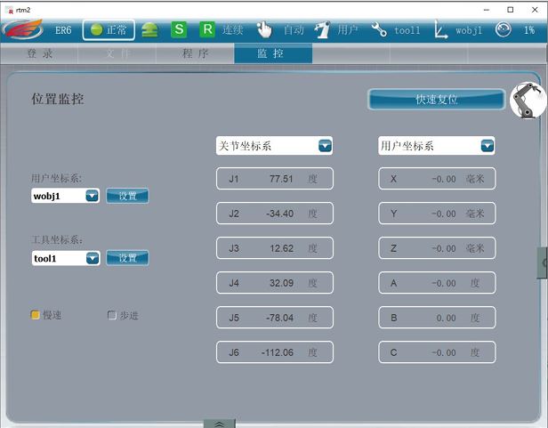Image resolution: width=548 pixels, height=428 pixels.
Task: Click the green R continuous-run icon
Action: tap(206, 29)
